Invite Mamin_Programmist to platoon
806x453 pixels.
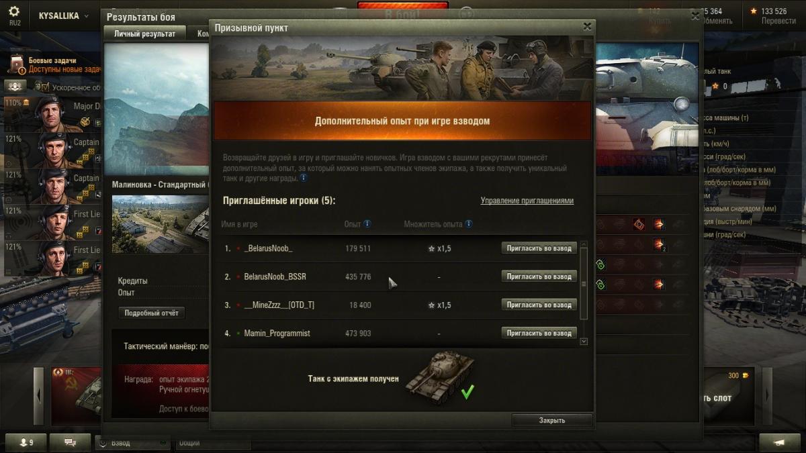tap(539, 333)
